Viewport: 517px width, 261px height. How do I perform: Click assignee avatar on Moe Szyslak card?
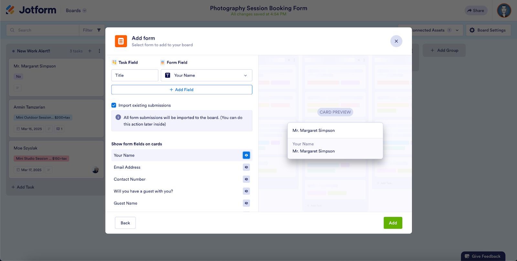click(95, 170)
